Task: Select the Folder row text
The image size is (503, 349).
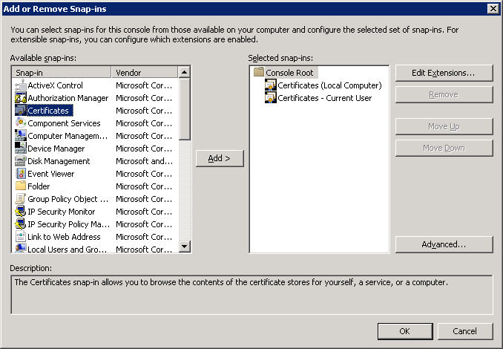Action: [x=39, y=186]
